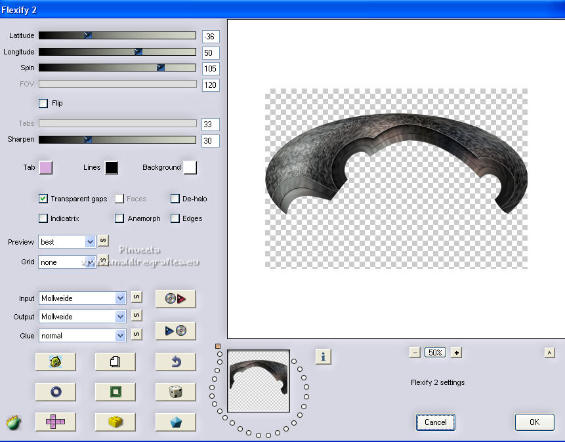Click the Tabs value field
565x442 pixels.
point(211,125)
